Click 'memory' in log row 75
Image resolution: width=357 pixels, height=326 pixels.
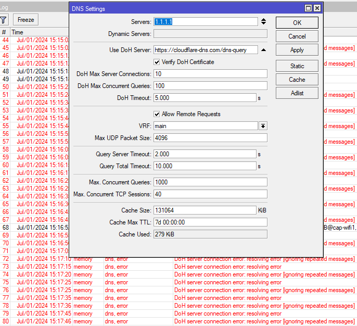pyautogui.click(x=83, y=282)
